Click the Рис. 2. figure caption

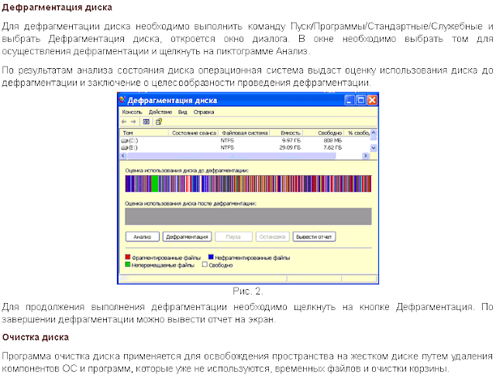tap(248, 291)
